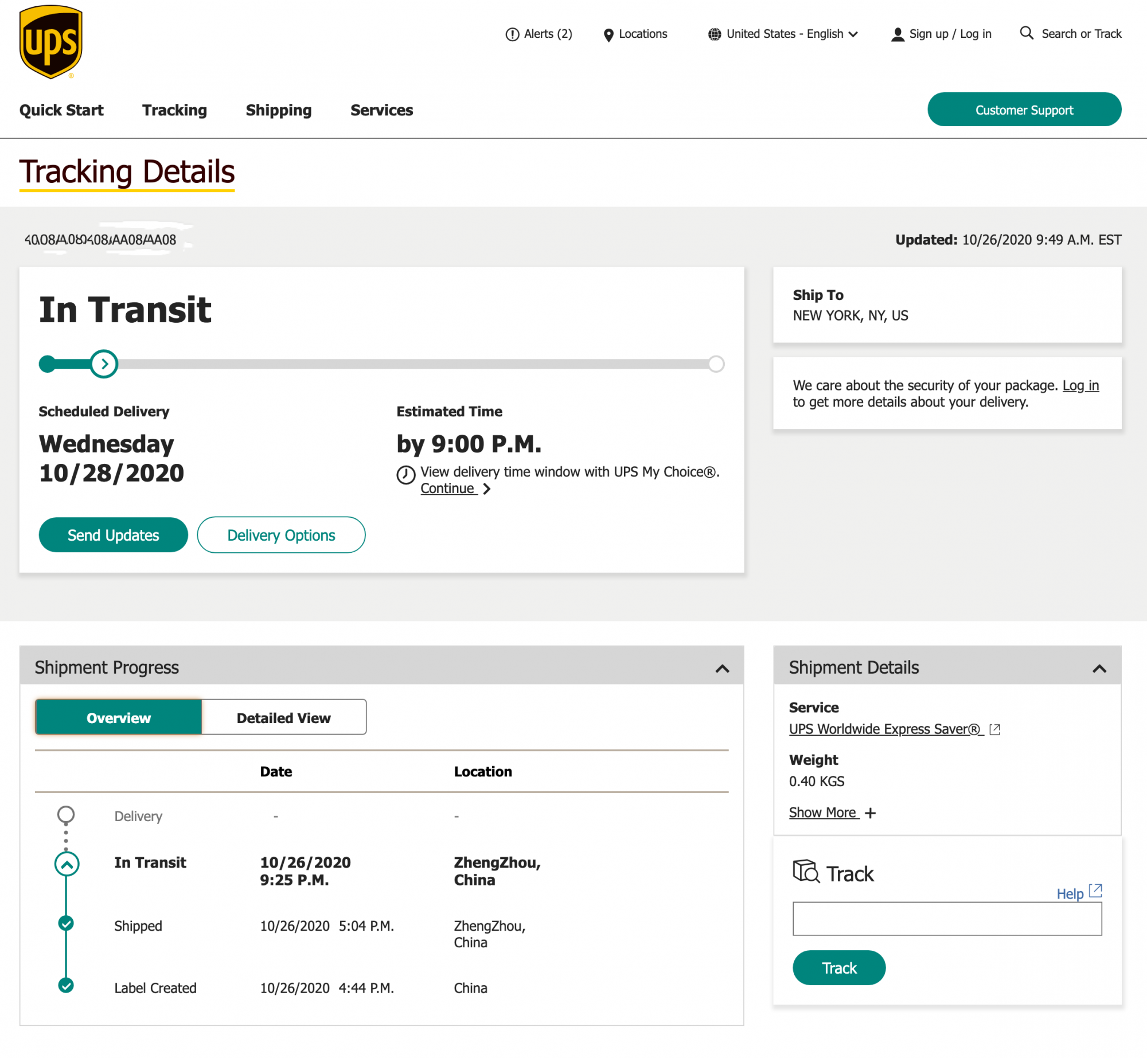Click the Label Created checkmark icon
Screen dimensions: 1147x1058
[67, 986]
